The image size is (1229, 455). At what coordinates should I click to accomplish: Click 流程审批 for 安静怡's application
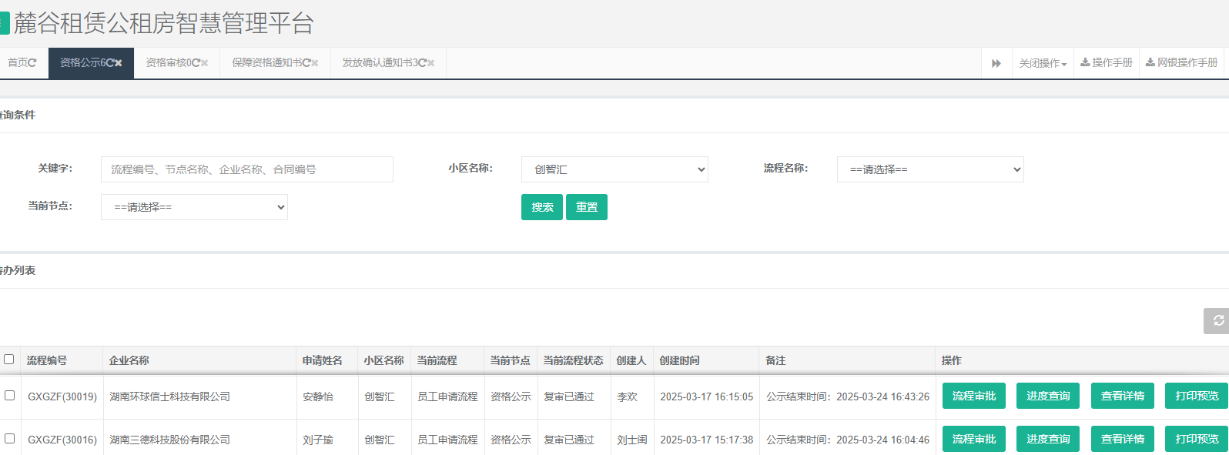pos(974,396)
